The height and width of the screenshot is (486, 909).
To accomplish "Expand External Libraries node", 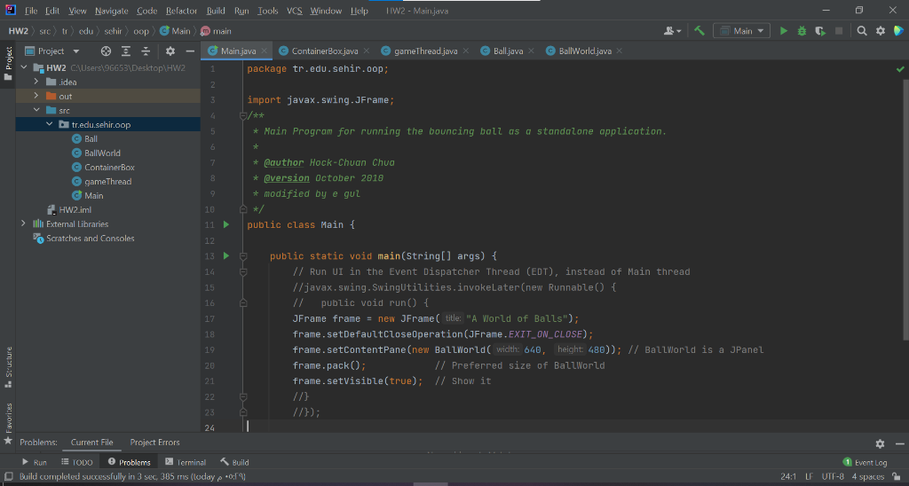I will point(24,223).
